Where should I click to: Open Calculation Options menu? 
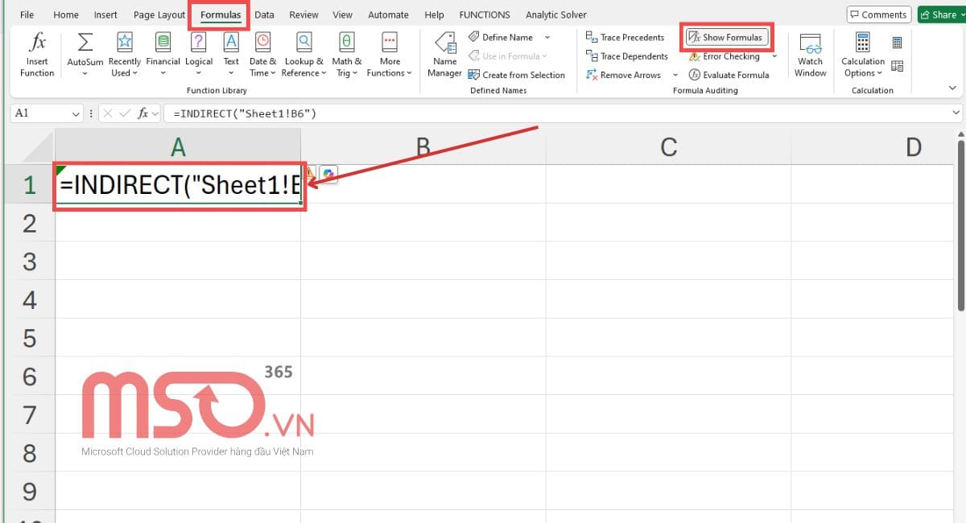coord(863,55)
